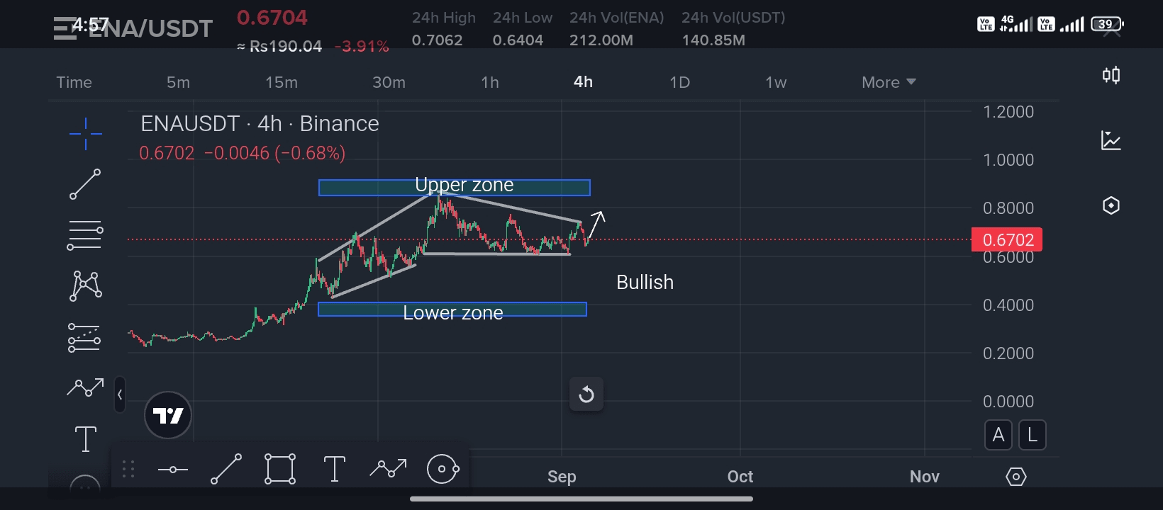Select the XABCD pattern drawing tool

85,286
